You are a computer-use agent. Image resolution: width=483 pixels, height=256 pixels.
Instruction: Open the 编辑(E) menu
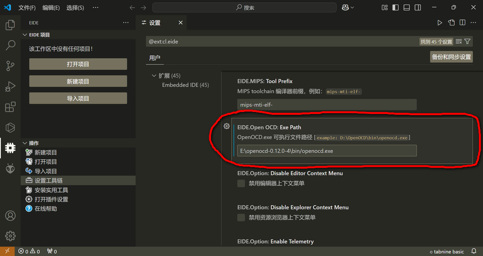click(51, 8)
